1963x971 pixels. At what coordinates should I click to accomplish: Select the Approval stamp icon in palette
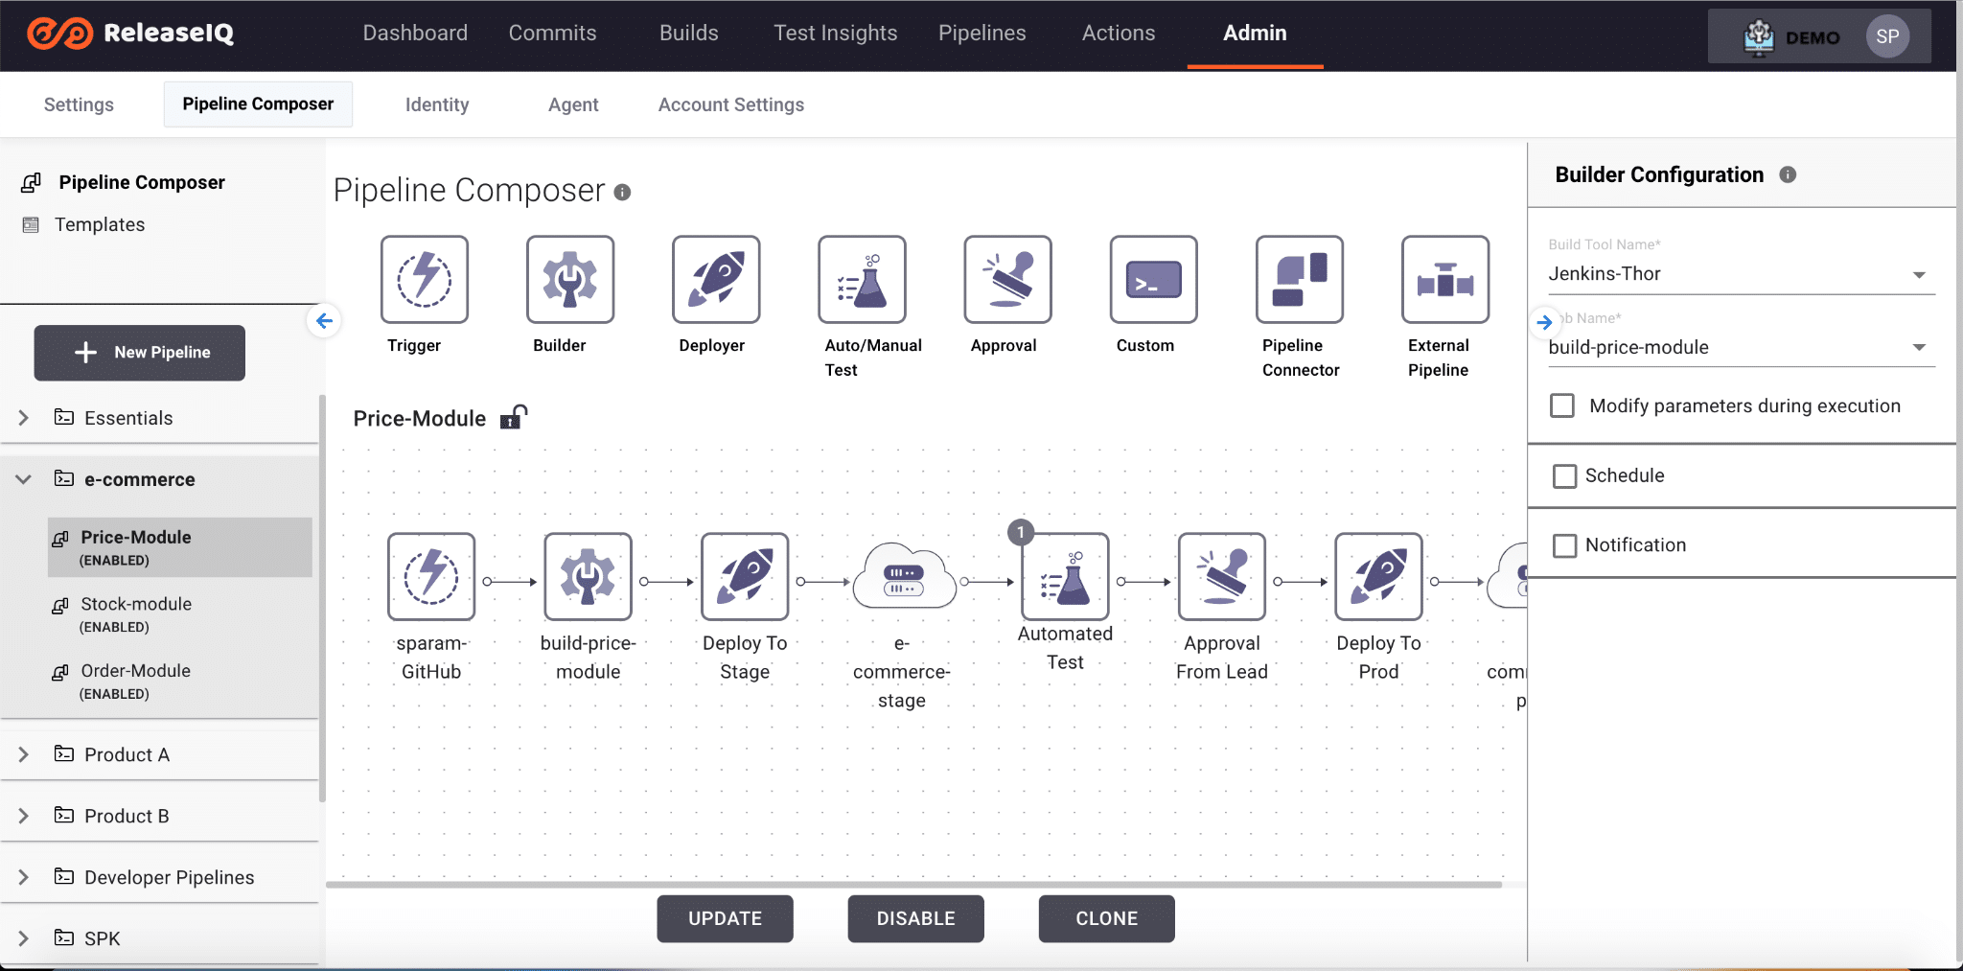1007,279
